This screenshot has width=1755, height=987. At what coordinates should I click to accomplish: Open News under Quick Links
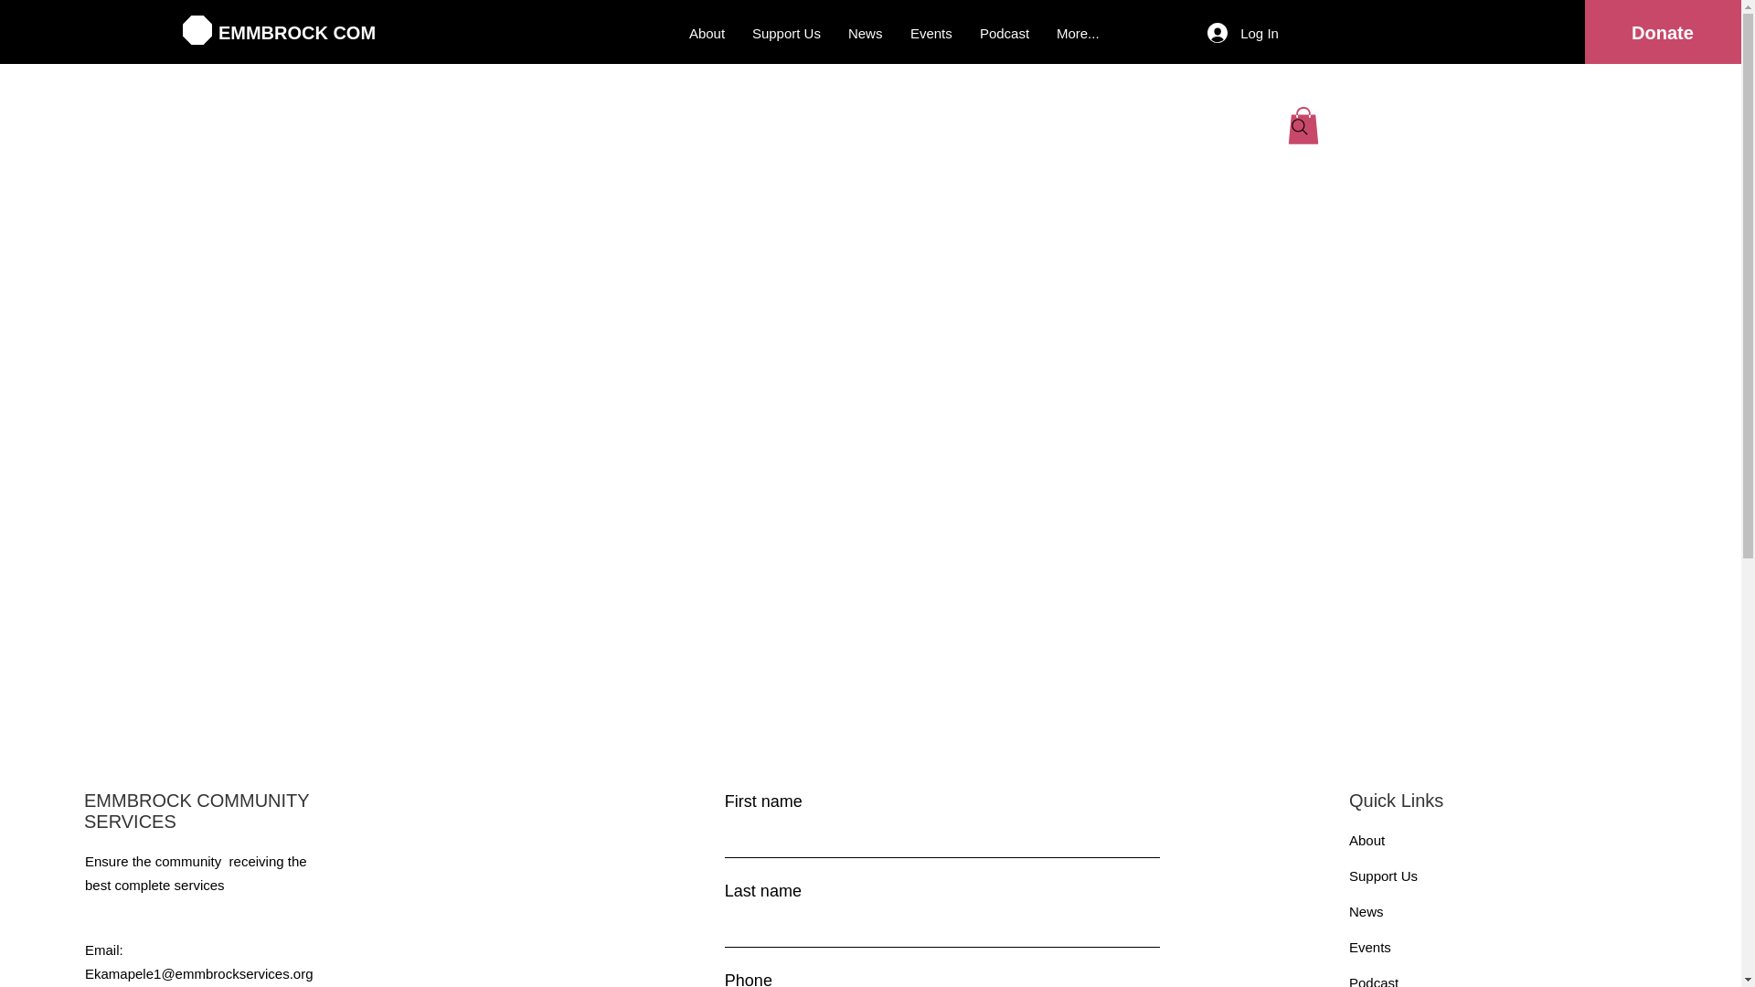(1366, 912)
